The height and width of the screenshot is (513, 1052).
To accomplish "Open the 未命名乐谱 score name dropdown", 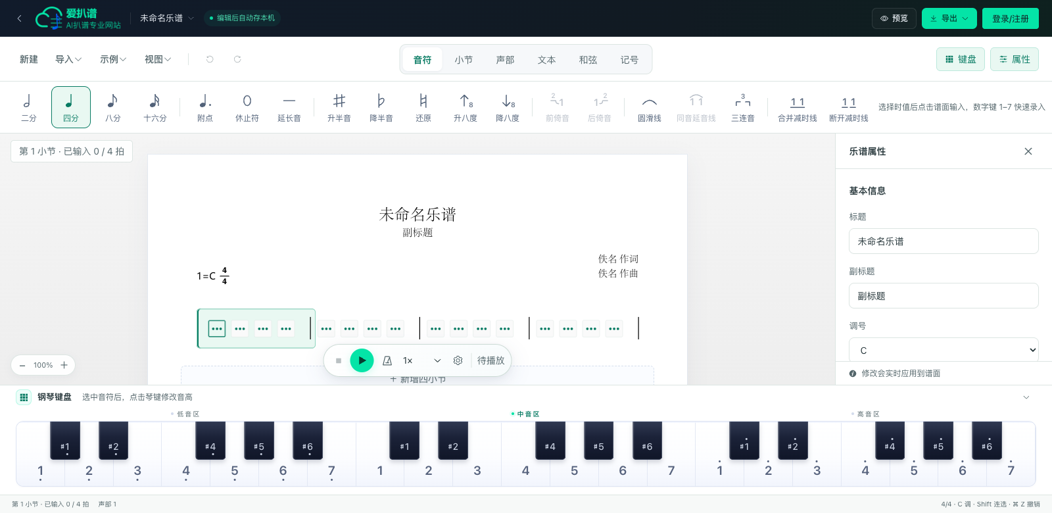I will coord(166,18).
